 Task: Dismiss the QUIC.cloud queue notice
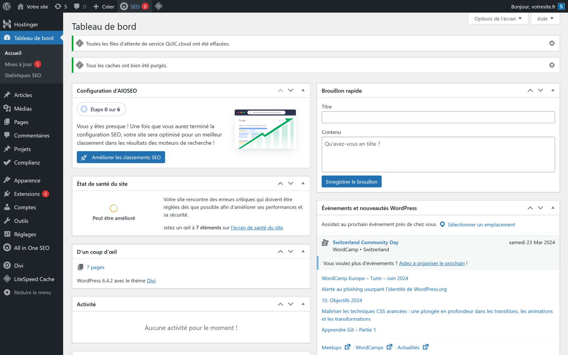point(552,43)
